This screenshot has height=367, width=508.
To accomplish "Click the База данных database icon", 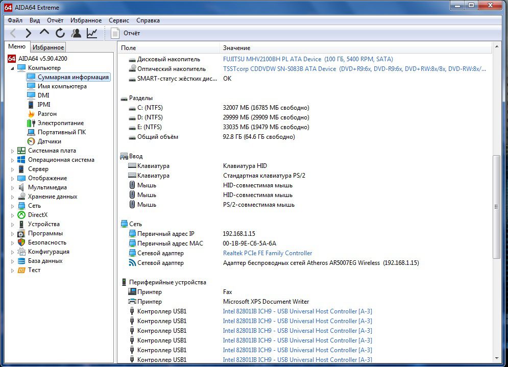I will pos(21,261).
